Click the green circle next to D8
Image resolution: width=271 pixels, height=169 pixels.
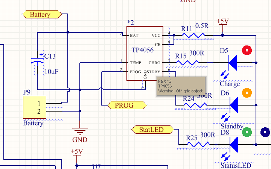(247, 132)
